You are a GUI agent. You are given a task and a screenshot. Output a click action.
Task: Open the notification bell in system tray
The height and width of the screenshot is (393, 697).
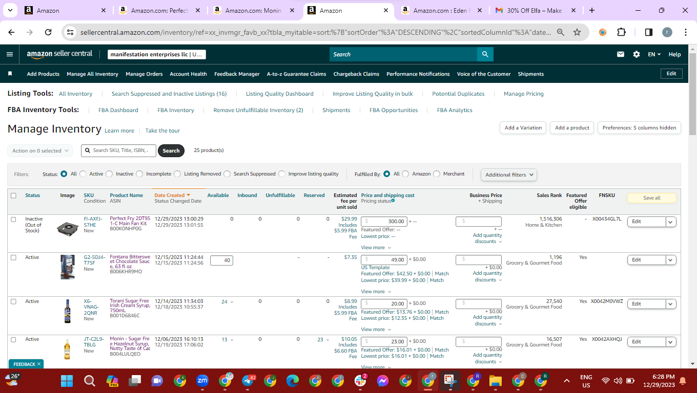point(682,381)
